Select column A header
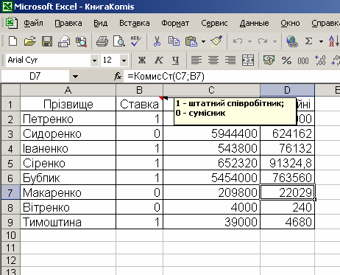Screen dimensions: 340x275 point(68,90)
